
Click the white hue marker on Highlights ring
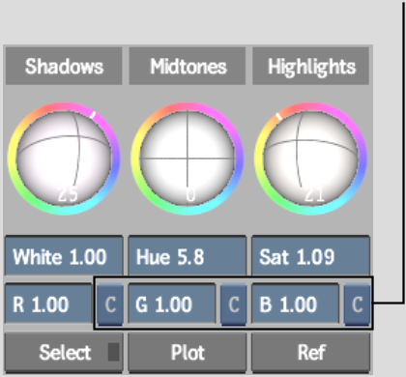point(279,116)
